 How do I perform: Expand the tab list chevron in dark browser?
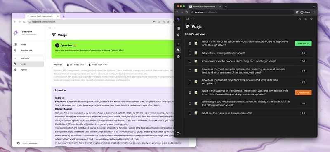point(314,7)
